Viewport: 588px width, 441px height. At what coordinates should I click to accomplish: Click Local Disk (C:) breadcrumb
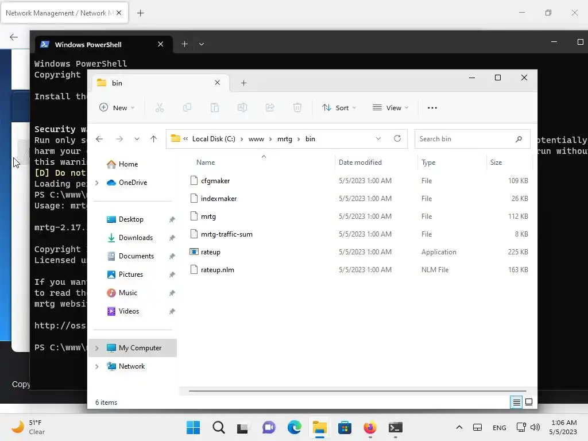click(214, 139)
